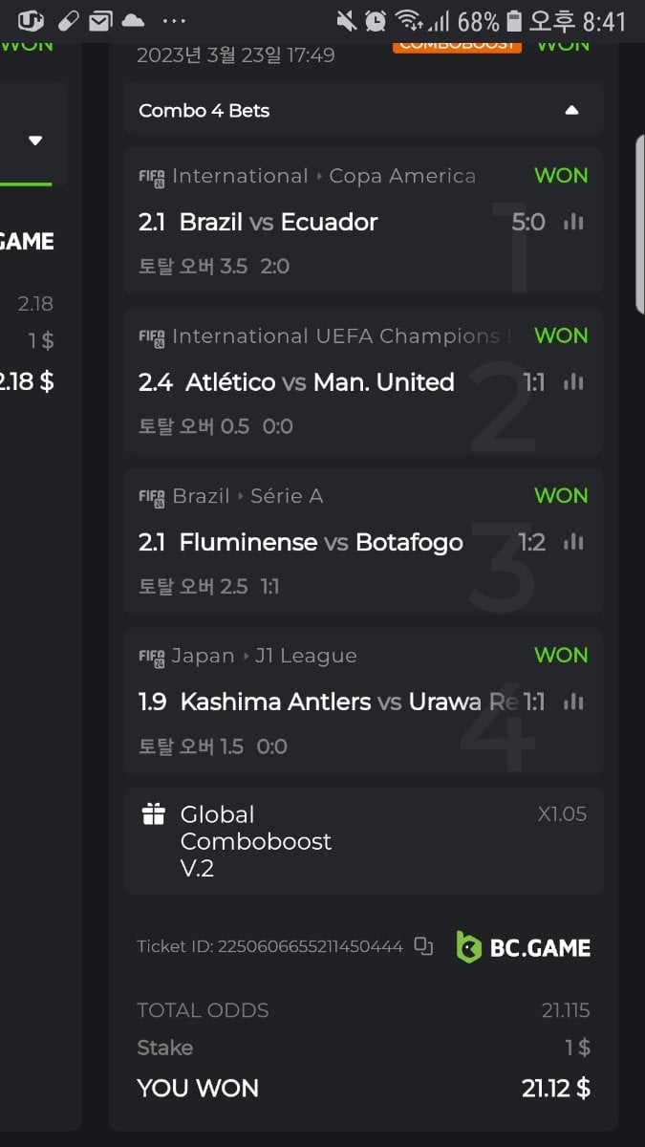The height and width of the screenshot is (1147, 645).
Task: Select International Copa America league label
Action: click(x=323, y=176)
